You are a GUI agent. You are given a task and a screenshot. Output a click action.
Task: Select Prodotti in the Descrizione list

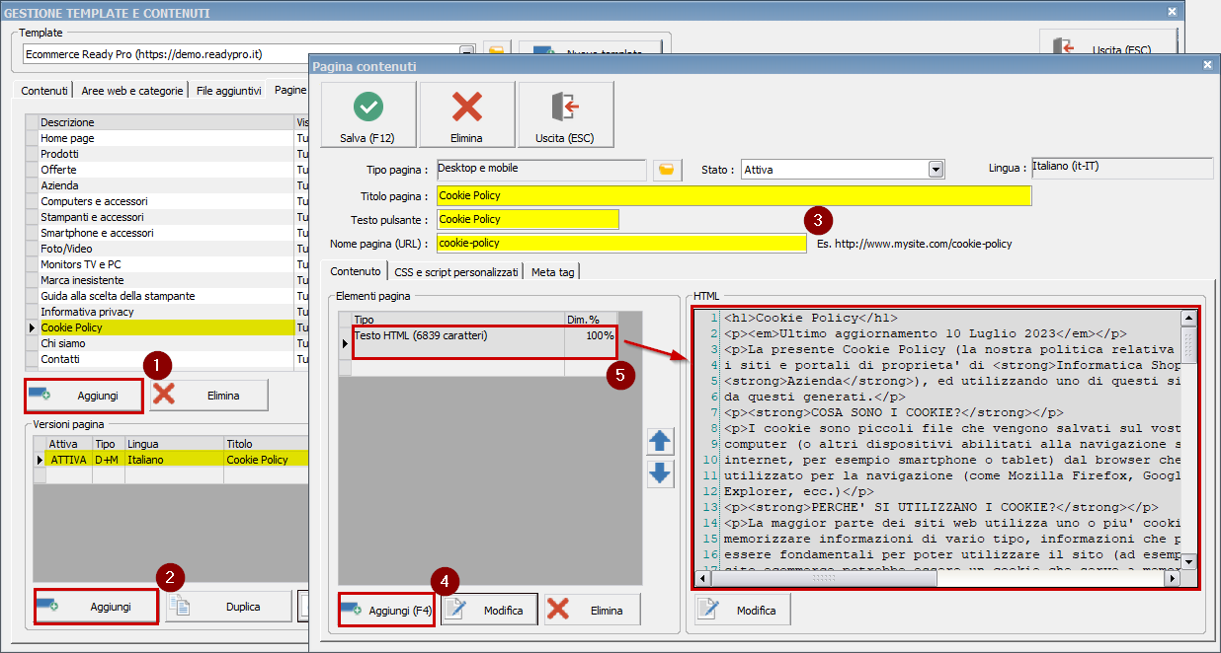tap(167, 154)
